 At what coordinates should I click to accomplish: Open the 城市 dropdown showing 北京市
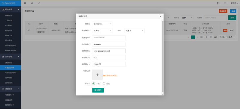coord(134,31)
